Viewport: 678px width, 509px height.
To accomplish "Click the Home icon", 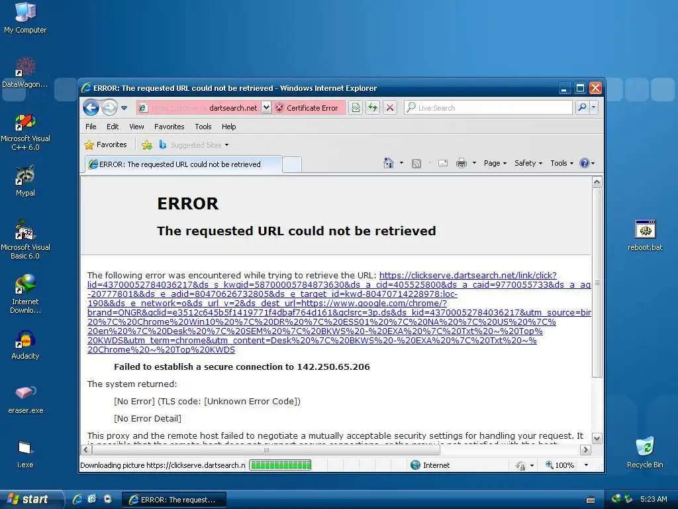I will point(388,163).
